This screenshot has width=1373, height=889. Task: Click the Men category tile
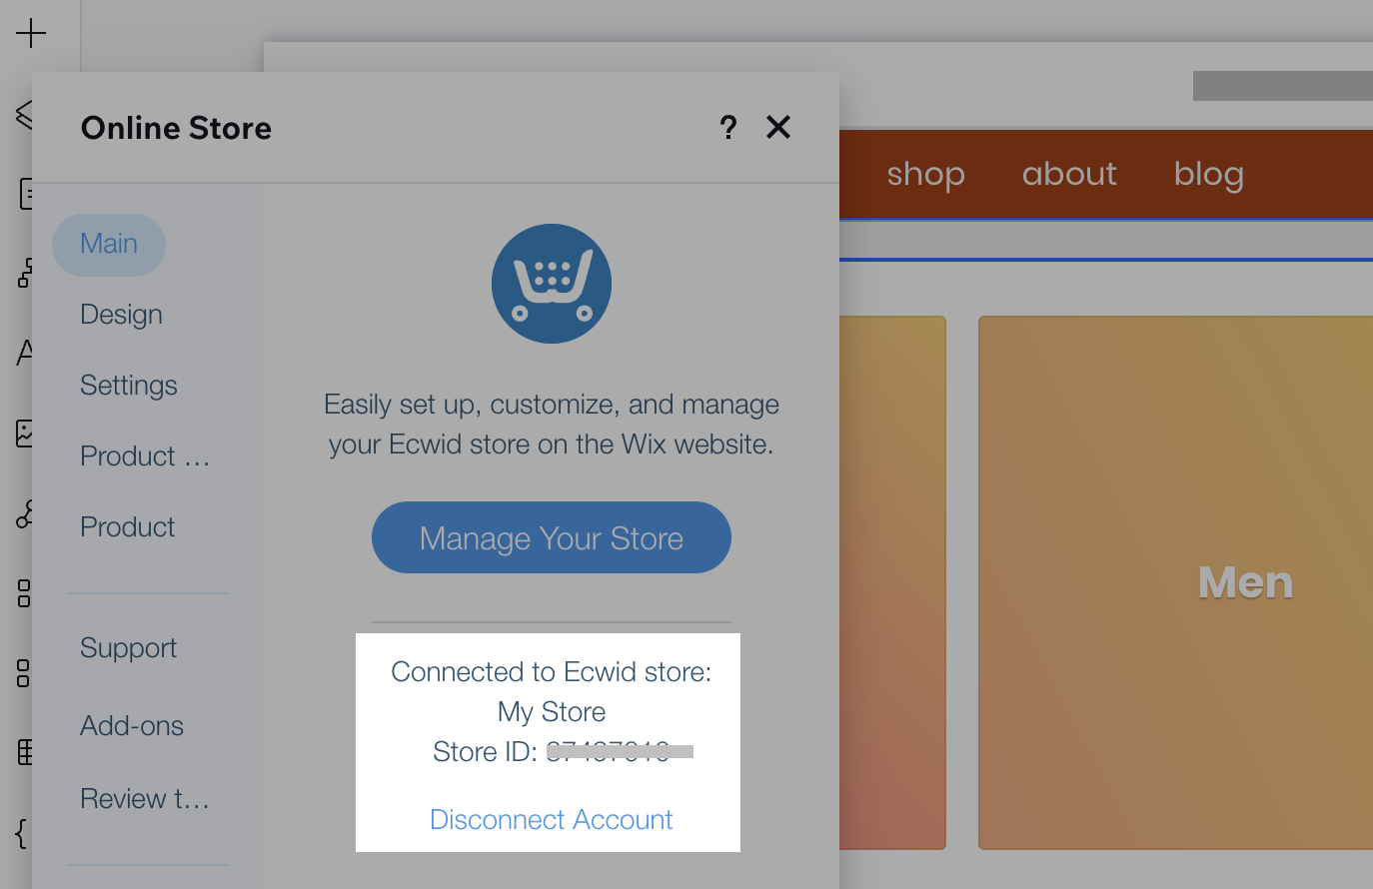pos(1175,582)
